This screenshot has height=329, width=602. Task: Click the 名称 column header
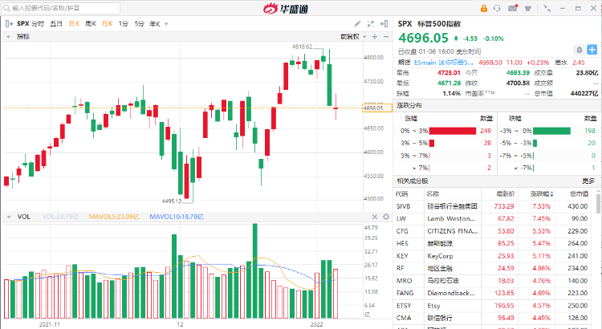click(433, 194)
